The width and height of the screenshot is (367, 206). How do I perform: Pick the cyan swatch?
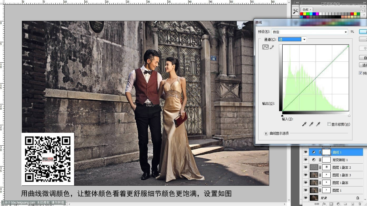coord(310,14)
